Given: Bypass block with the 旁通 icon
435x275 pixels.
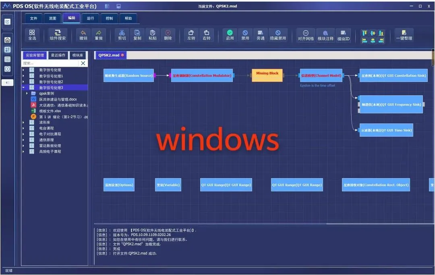Looking at the screenshot, I should tap(260, 35).
